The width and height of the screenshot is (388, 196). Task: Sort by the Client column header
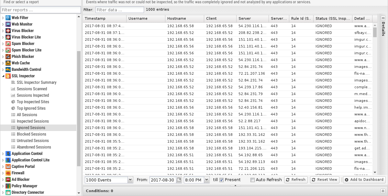point(220,18)
